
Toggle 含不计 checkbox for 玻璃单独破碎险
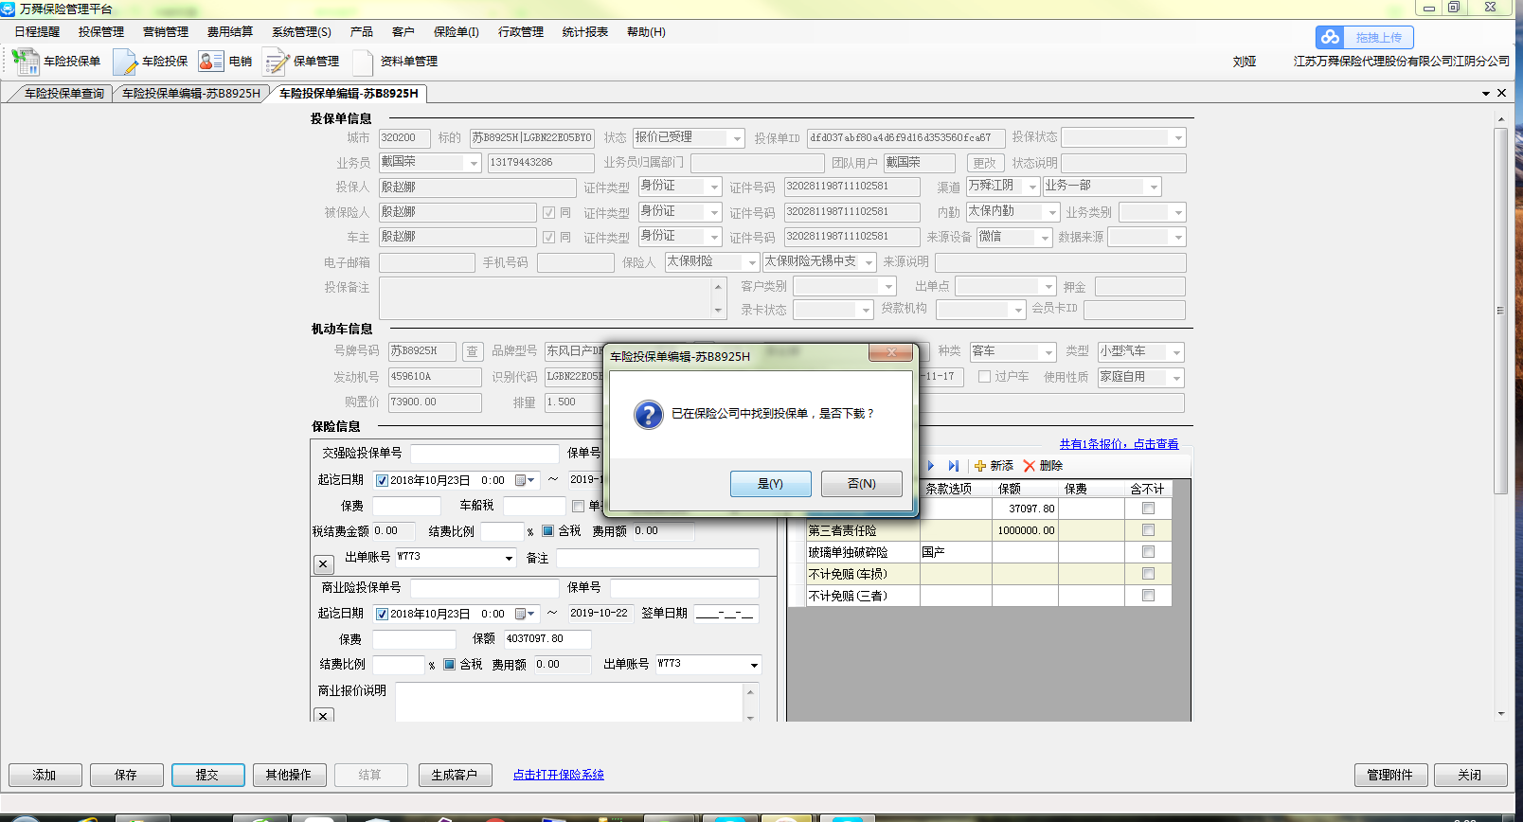(1148, 552)
